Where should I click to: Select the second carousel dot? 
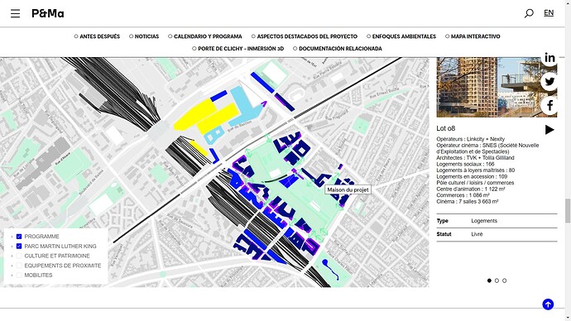tap(497, 280)
